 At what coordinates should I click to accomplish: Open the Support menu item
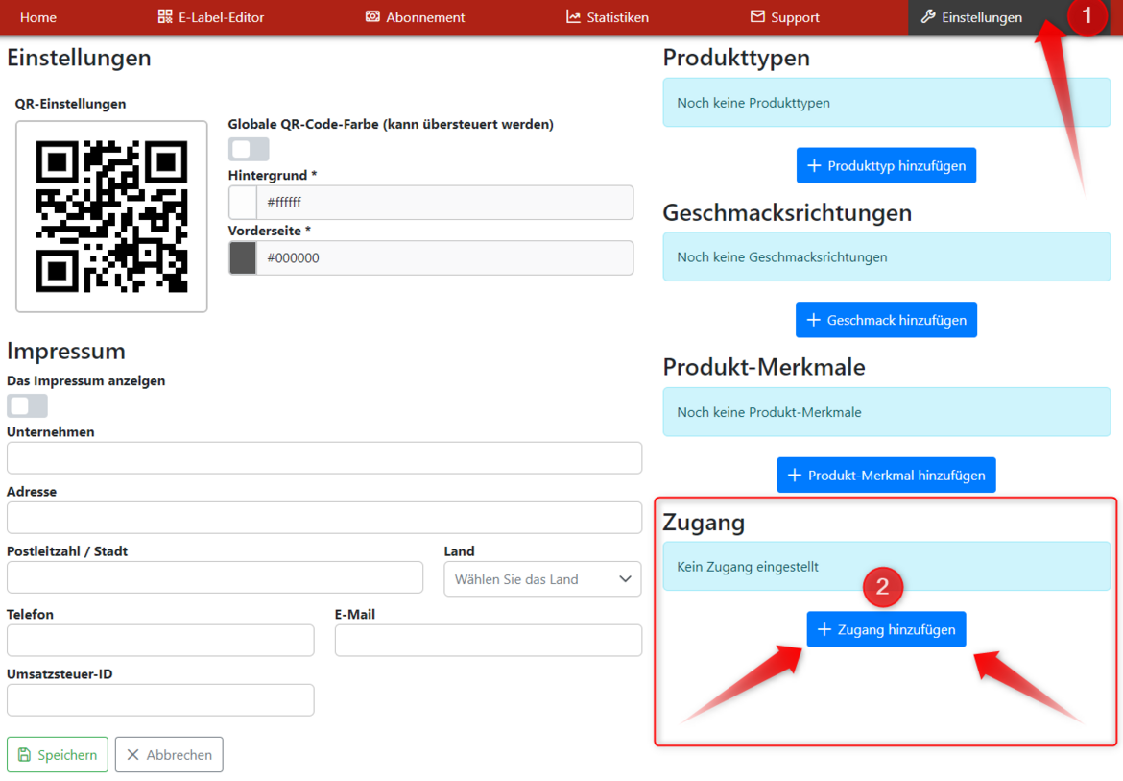click(x=784, y=17)
